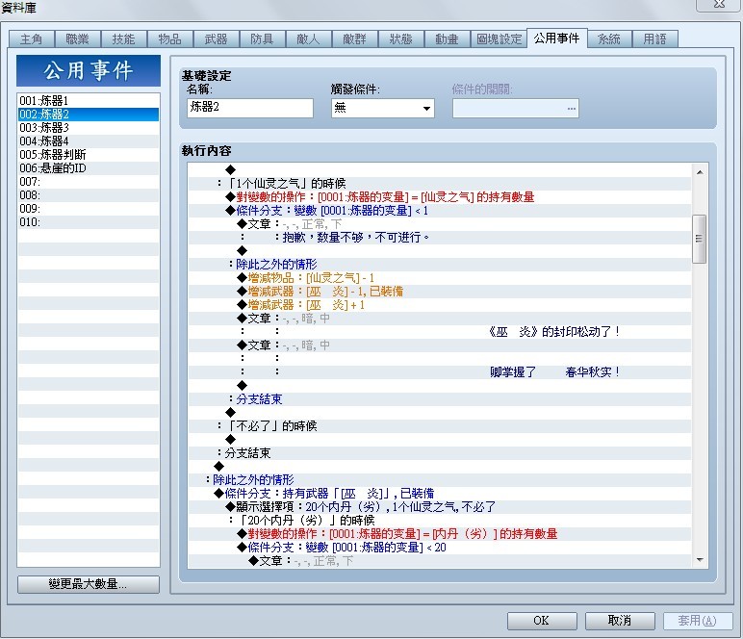Select the 條件分支 變數 < 1 line
Viewport: 743px width, 639px height.
[440, 211]
